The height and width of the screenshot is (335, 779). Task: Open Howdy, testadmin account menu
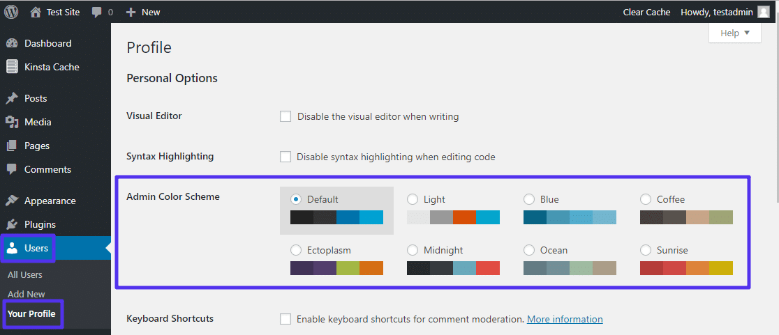point(725,12)
